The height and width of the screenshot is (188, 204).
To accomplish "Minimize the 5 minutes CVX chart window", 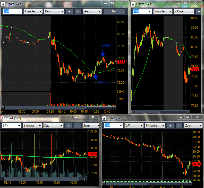I will click(179, 3).
